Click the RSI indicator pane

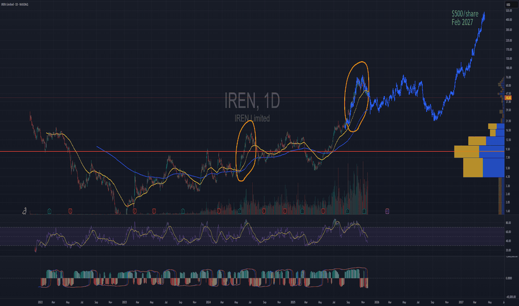point(223,236)
